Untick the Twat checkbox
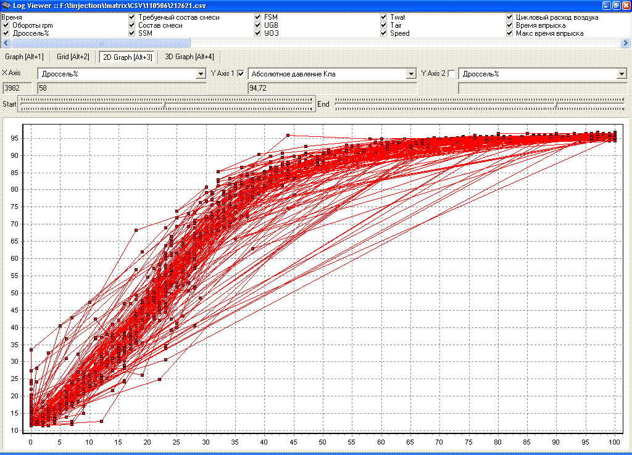Image resolution: width=632 pixels, height=455 pixels. click(x=384, y=17)
